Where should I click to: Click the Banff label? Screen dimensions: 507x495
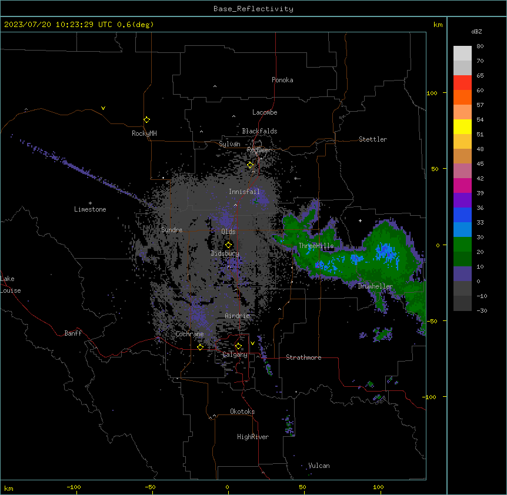point(73,333)
